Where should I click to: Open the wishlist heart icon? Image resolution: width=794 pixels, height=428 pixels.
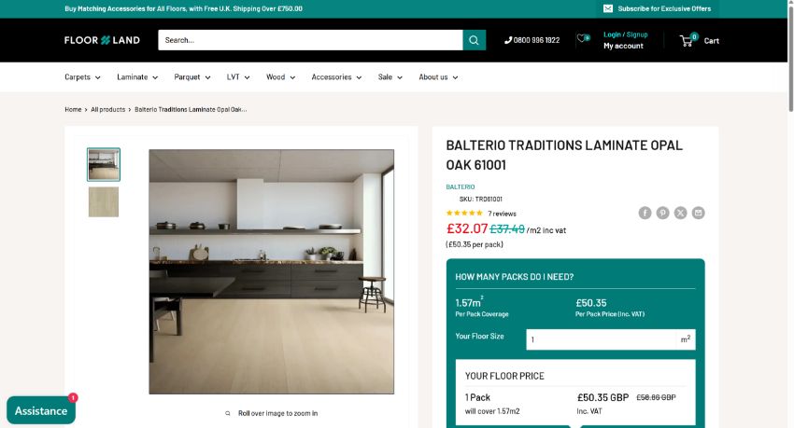[583, 38]
